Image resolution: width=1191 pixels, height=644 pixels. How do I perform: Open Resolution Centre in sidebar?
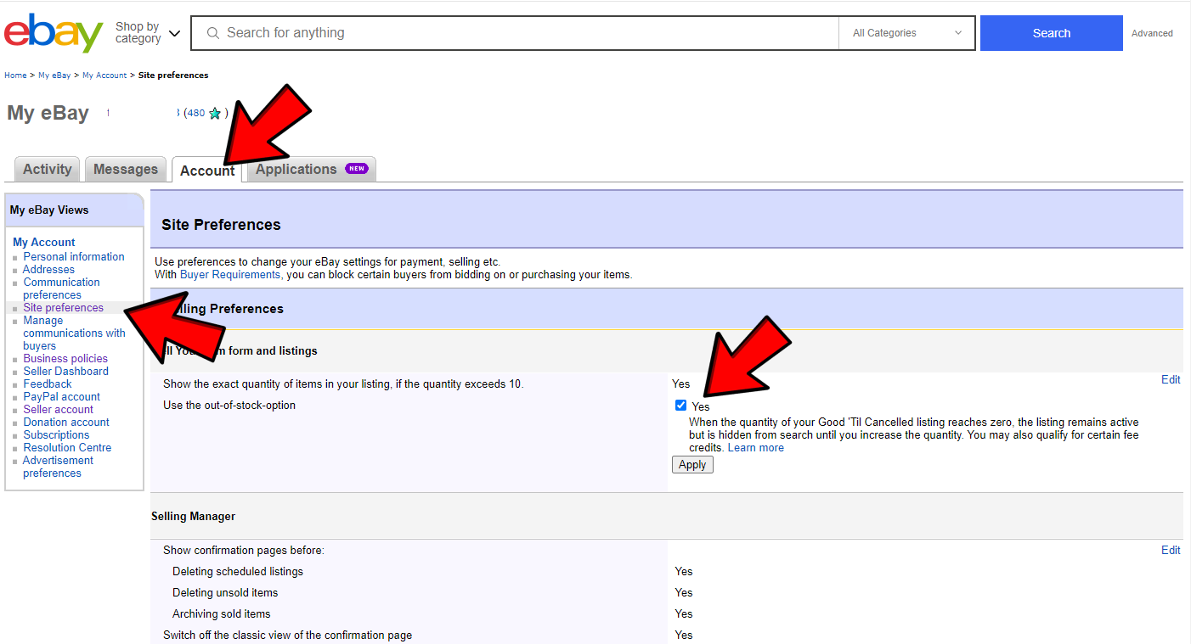67,447
